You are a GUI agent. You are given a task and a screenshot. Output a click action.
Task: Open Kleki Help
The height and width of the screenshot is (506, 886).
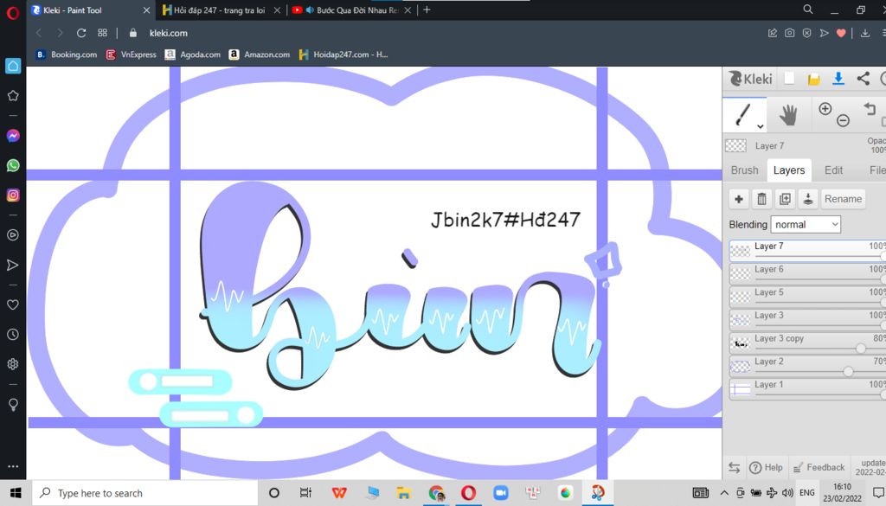pos(767,468)
